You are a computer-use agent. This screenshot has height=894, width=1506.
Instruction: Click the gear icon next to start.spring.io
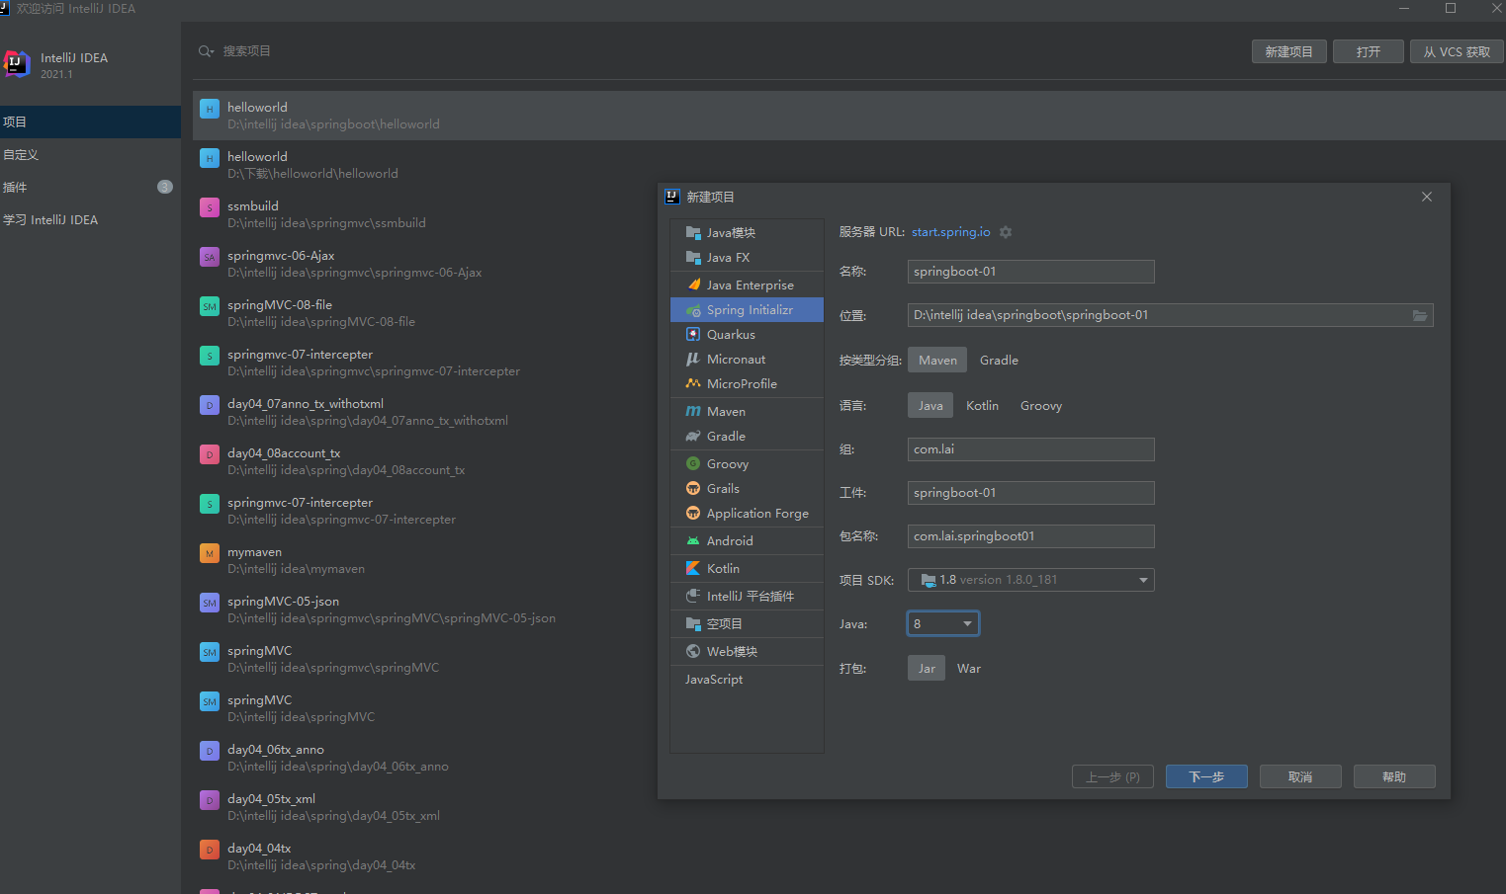1006,232
